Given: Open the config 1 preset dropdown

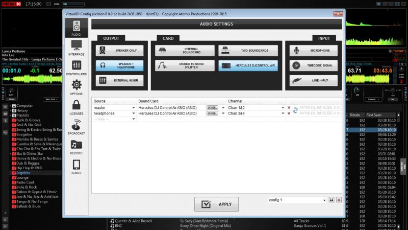Looking at the screenshot, I should point(324,200).
